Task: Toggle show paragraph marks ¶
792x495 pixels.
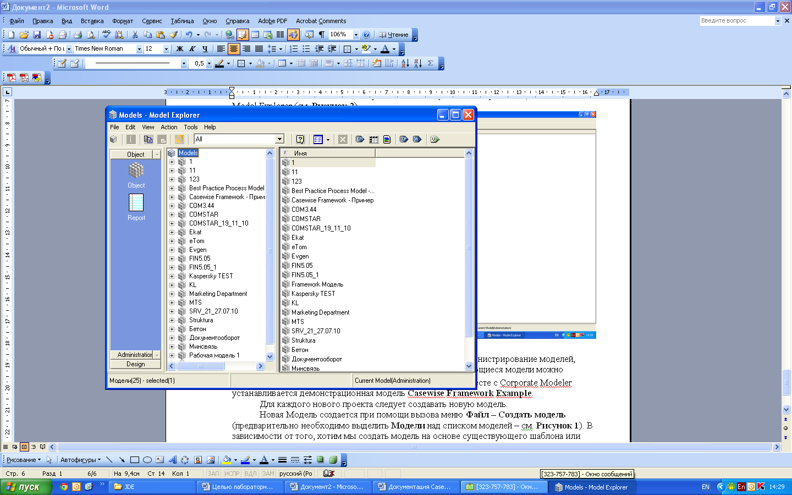Action: coord(322,35)
